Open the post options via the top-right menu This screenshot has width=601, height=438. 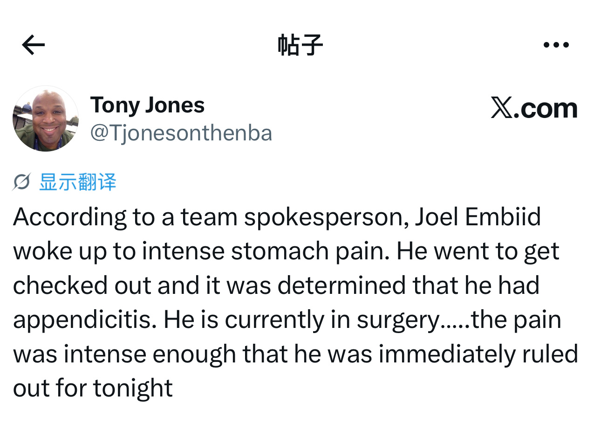[556, 44]
